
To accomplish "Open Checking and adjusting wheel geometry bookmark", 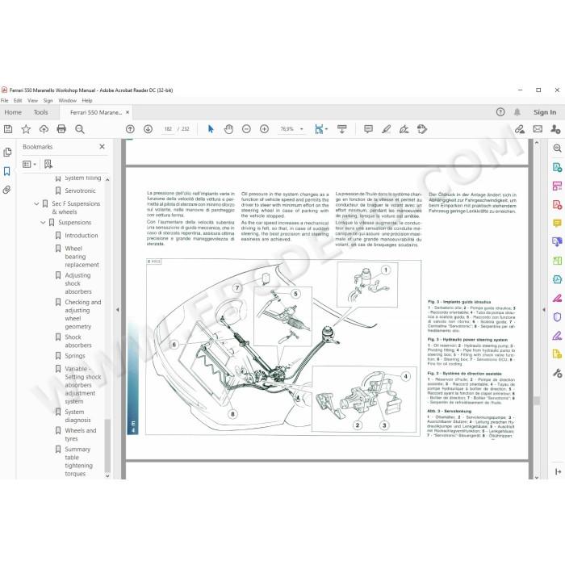I will (83, 314).
